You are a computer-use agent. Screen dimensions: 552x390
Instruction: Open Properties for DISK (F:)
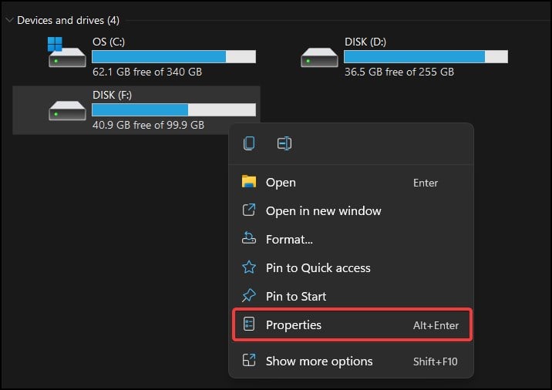click(x=352, y=324)
